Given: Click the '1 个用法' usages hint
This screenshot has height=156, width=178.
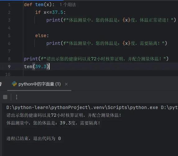Looking at the screenshot, I should [68, 5].
